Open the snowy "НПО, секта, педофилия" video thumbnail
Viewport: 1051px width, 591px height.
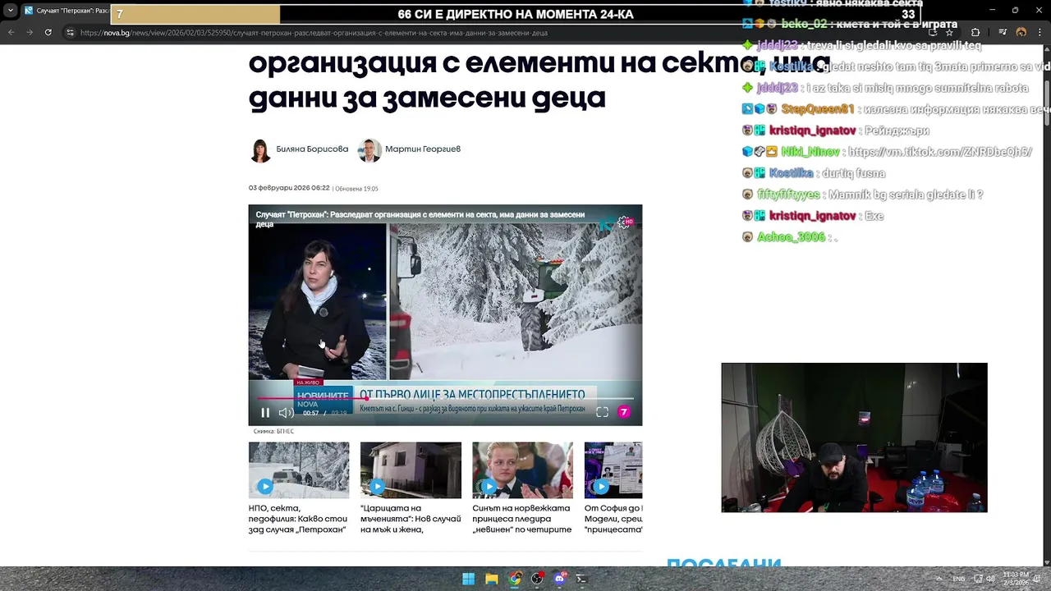[299, 470]
